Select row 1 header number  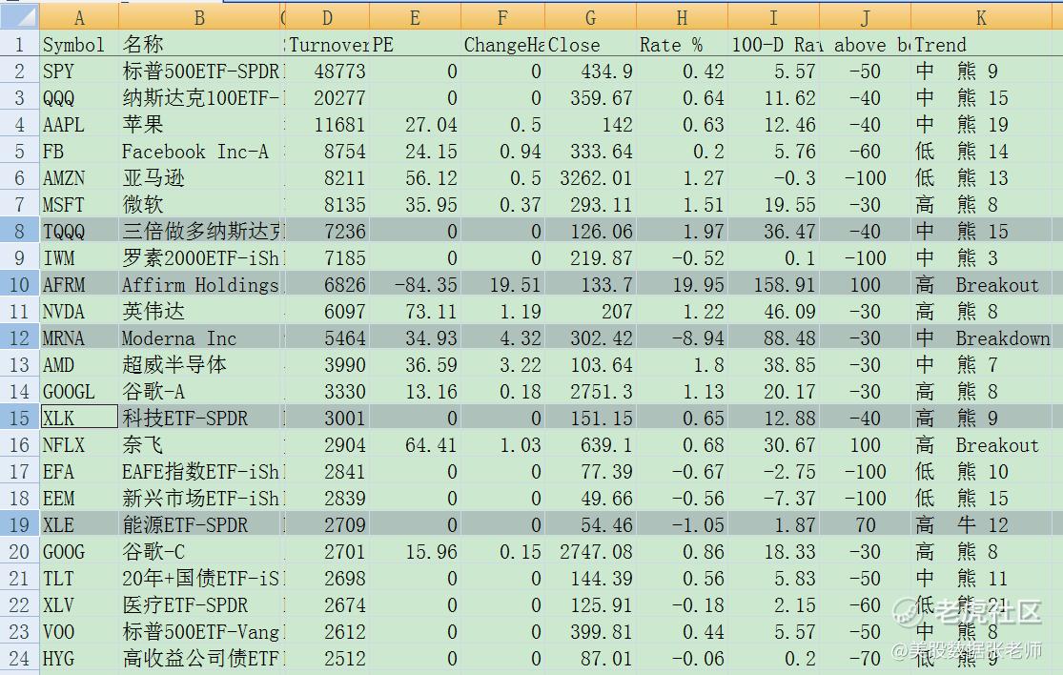[20, 45]
